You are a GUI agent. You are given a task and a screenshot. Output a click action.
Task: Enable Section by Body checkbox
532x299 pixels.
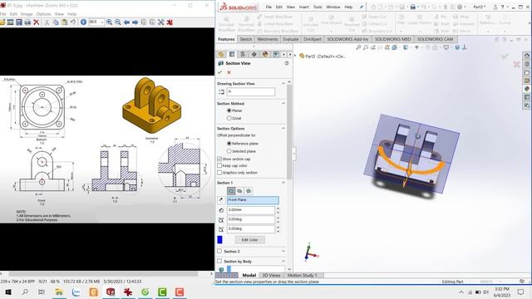pyautogui.click(x=219, y=262)
